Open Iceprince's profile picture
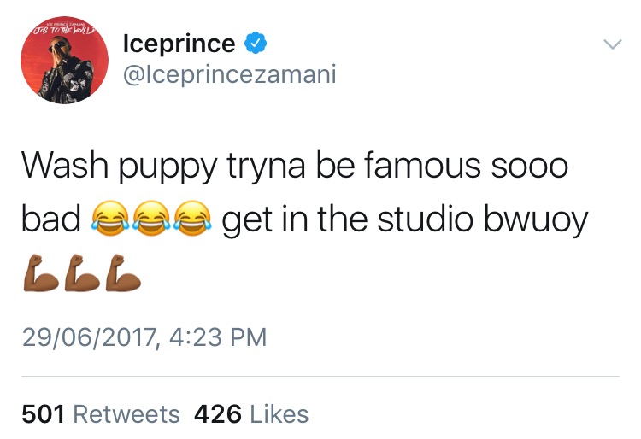641x439 pixels. (x=65, y=60)
